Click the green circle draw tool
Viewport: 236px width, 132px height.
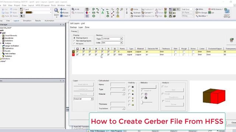[x=94, y=16]
